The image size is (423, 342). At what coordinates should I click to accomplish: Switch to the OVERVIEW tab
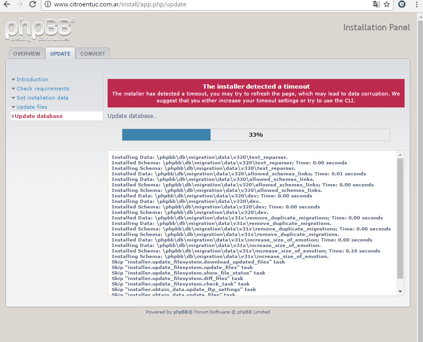click(x=27, y=54)
